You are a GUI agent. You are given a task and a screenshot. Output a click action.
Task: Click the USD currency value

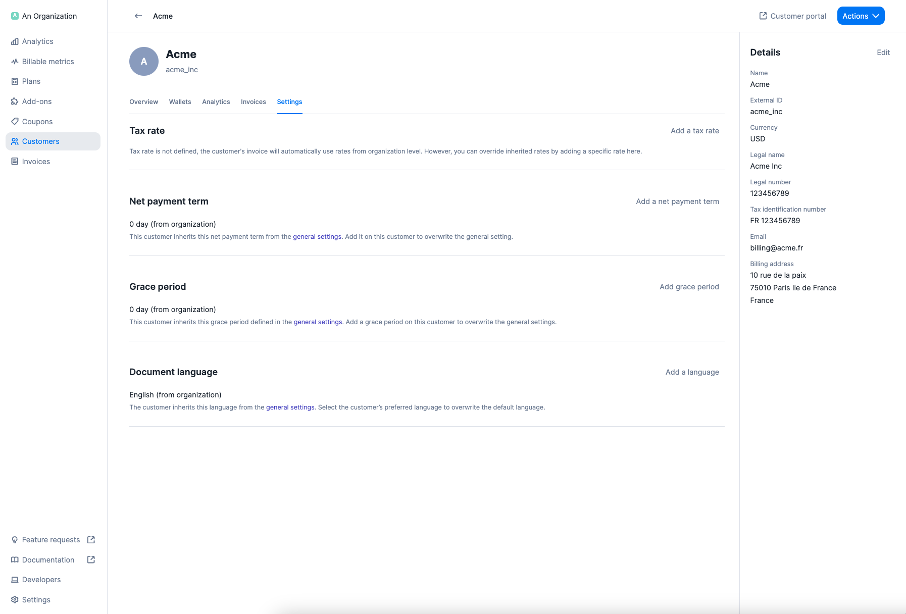point(758,139)
